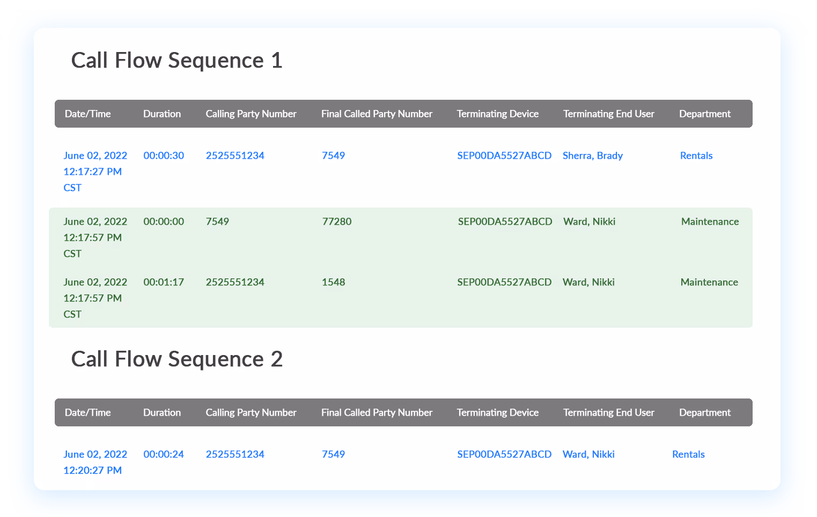This screenshot has height=517, width=817.
Task: Click Ward, Nikki in the 77280 row
Action: 589,221
